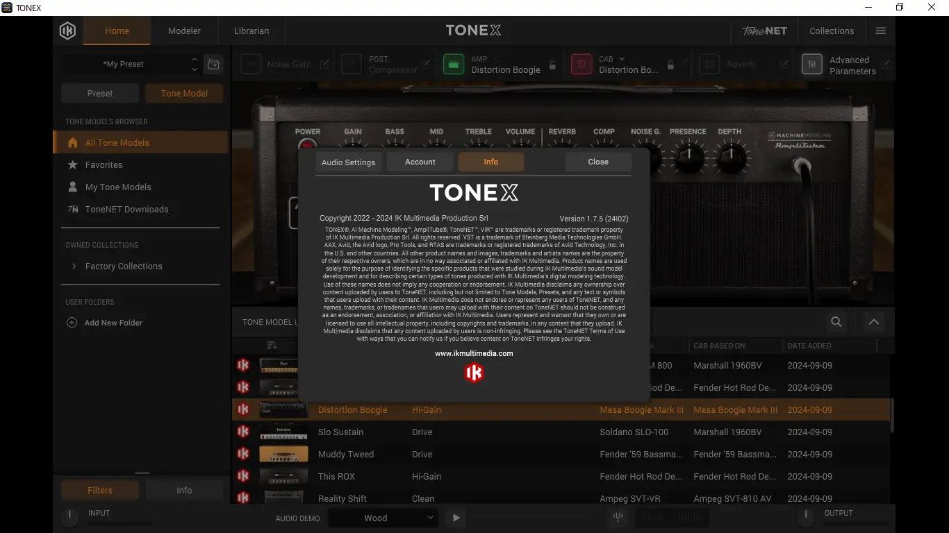Open the Audio Settings tab in dialog

348,162
